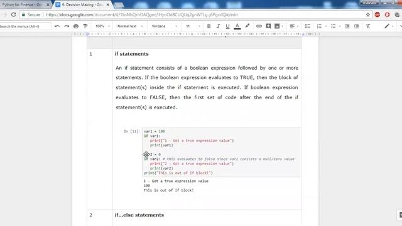The image size is (402, 226).
Task: Toggle Bold formatting
Action: coord(209,26)
